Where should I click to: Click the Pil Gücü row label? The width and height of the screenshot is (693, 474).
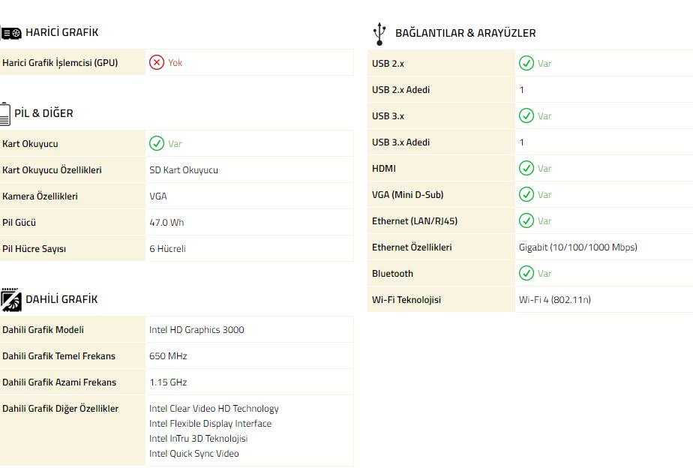(19, 223)
